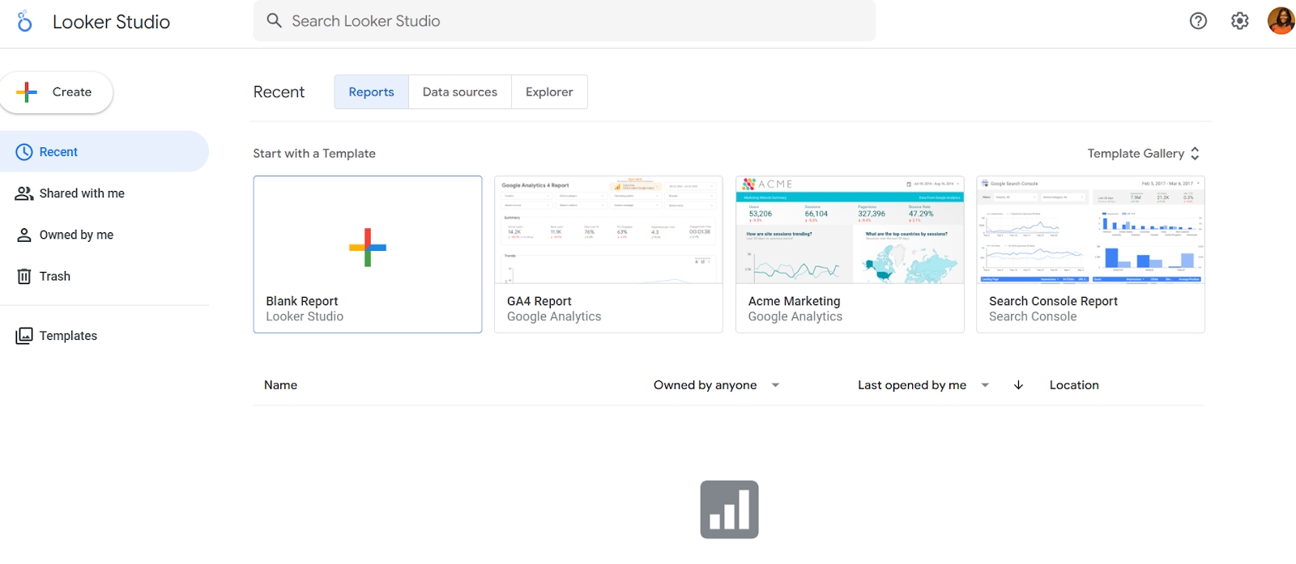Switch to the Data sources tab

coord(460,92)
